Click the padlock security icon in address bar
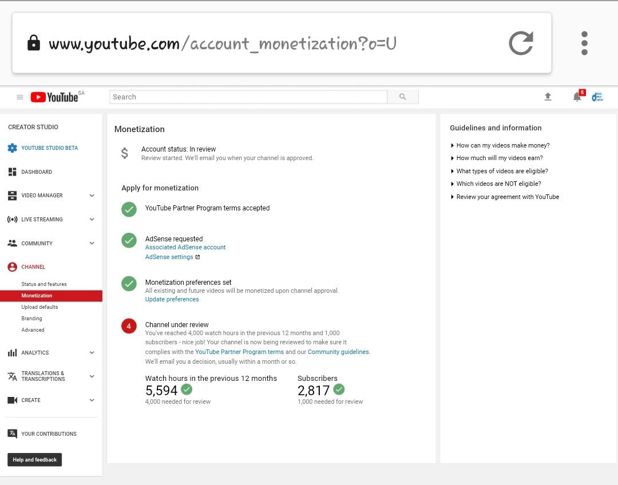The height and width of the screenshot is (485, 618). coord(34,42)
